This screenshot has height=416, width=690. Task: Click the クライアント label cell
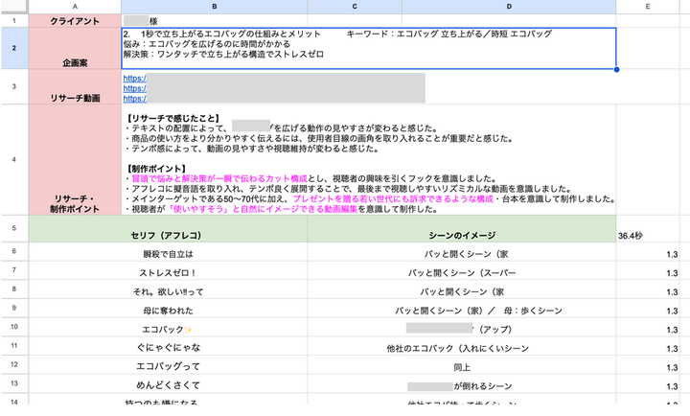(x=75, y=21)
